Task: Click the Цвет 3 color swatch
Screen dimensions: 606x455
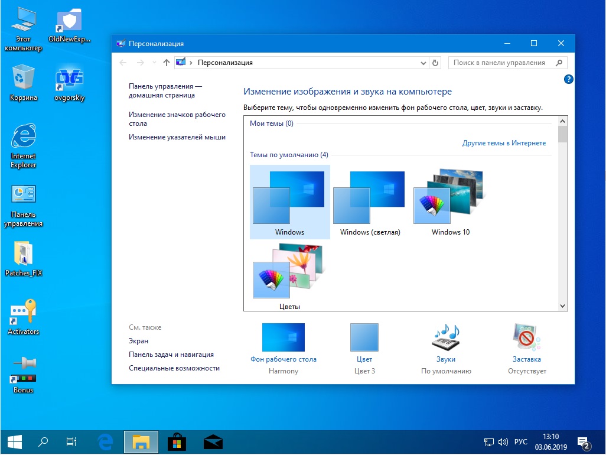Action: [x=364, y=337]
